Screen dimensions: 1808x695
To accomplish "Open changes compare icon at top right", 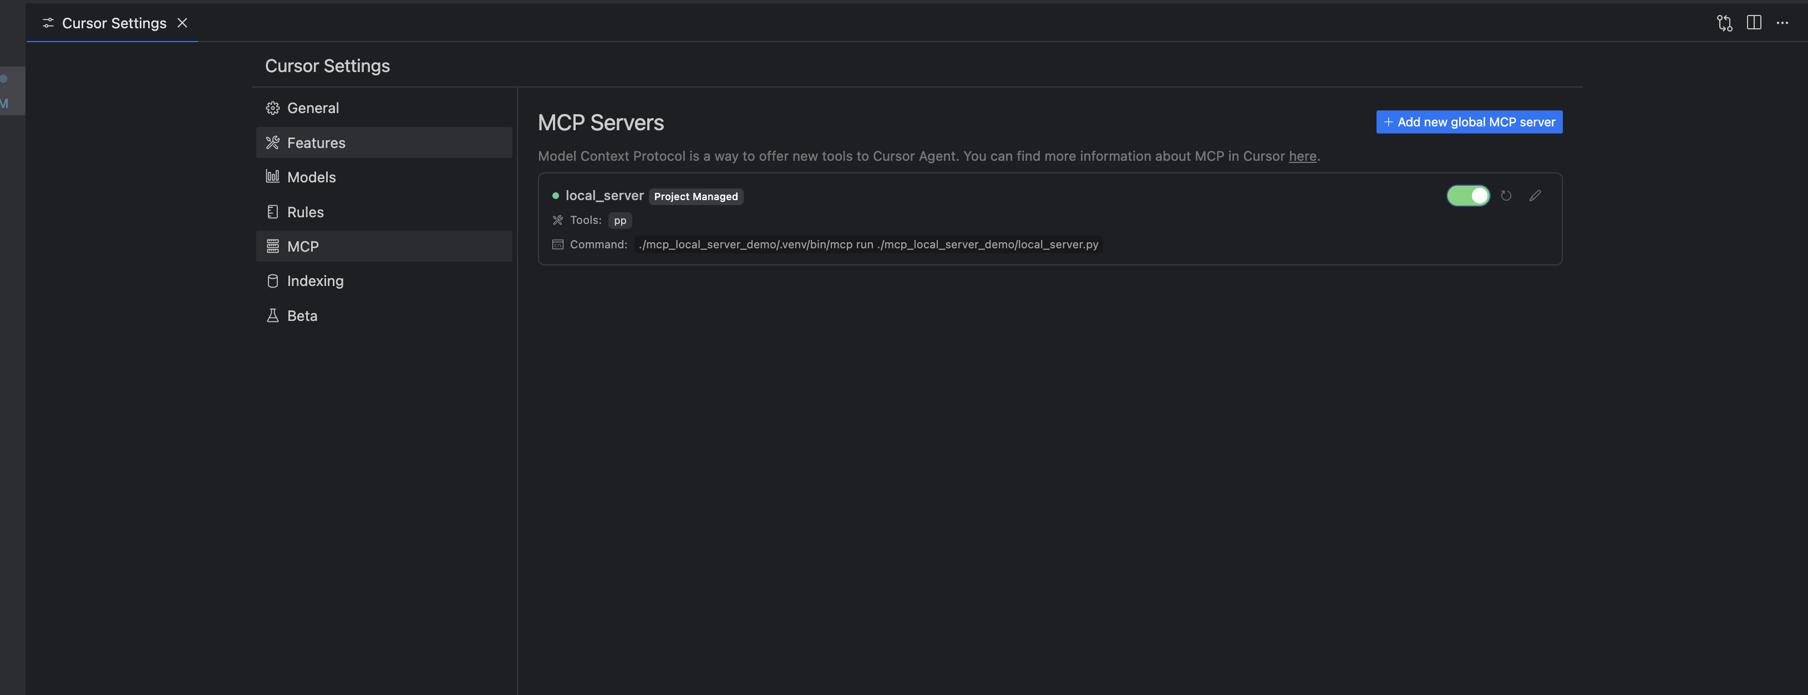I will coord(1724,23).
